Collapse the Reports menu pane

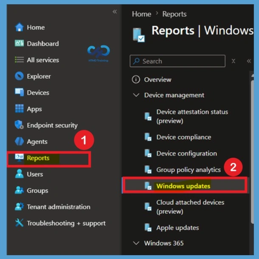coord(249,61)
